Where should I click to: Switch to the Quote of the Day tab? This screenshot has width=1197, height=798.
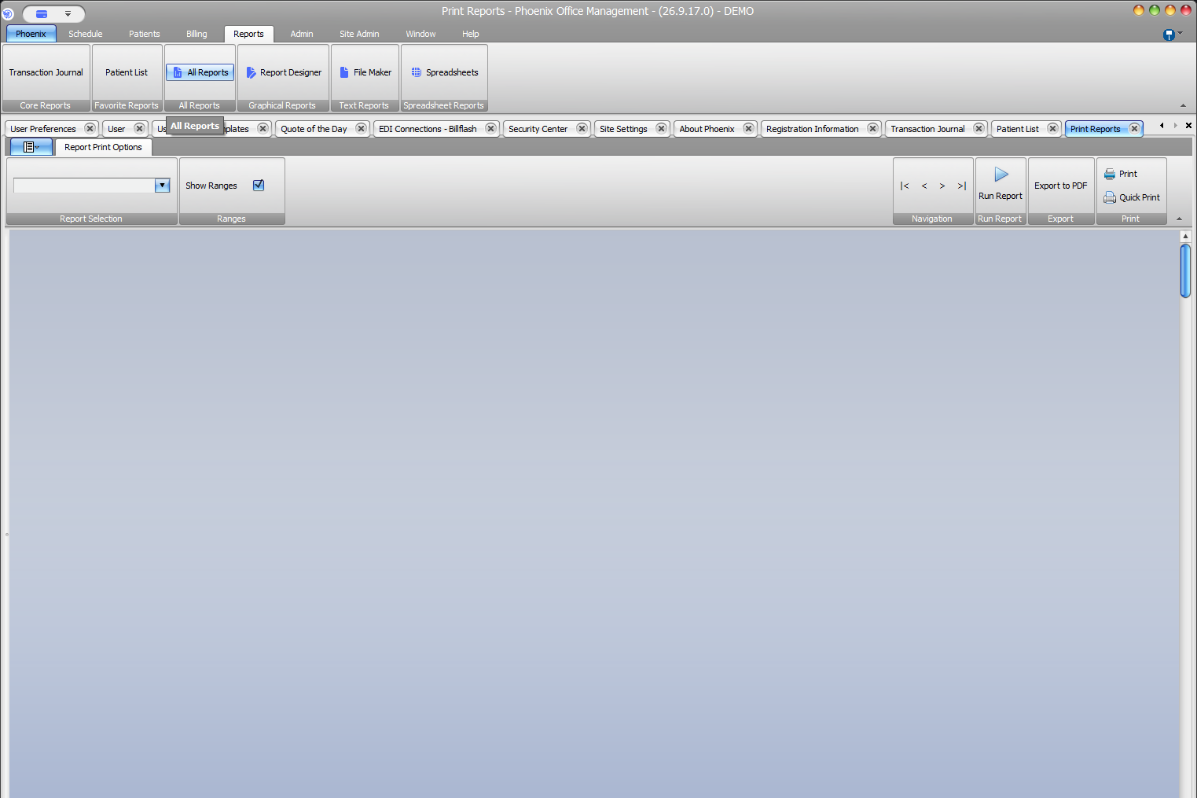click(x=314, y=129)
